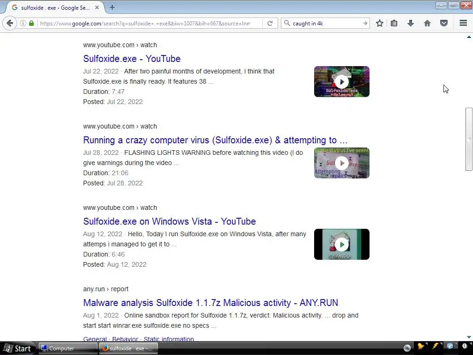This screenshot has height=355, width=473.
Task: Click the scrollbar up arrow
Action: click(469, 37)
